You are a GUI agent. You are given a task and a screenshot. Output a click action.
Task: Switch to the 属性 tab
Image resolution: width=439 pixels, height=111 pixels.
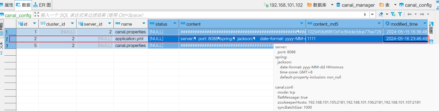(x=7, y=5)
